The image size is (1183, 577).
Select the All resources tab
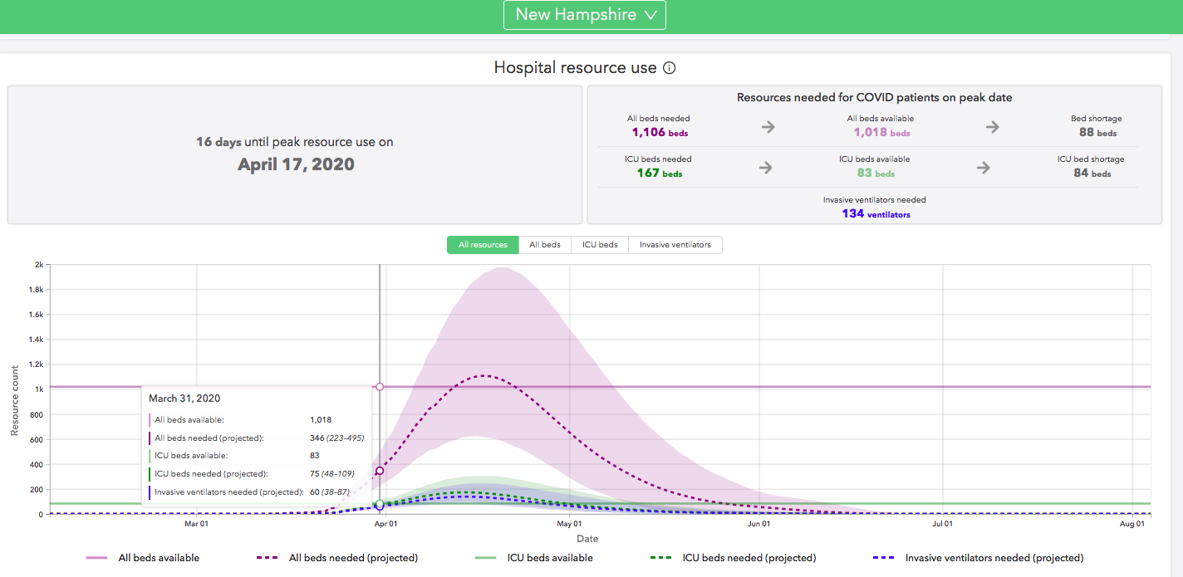pyautogui.click(x=483, y=245)
